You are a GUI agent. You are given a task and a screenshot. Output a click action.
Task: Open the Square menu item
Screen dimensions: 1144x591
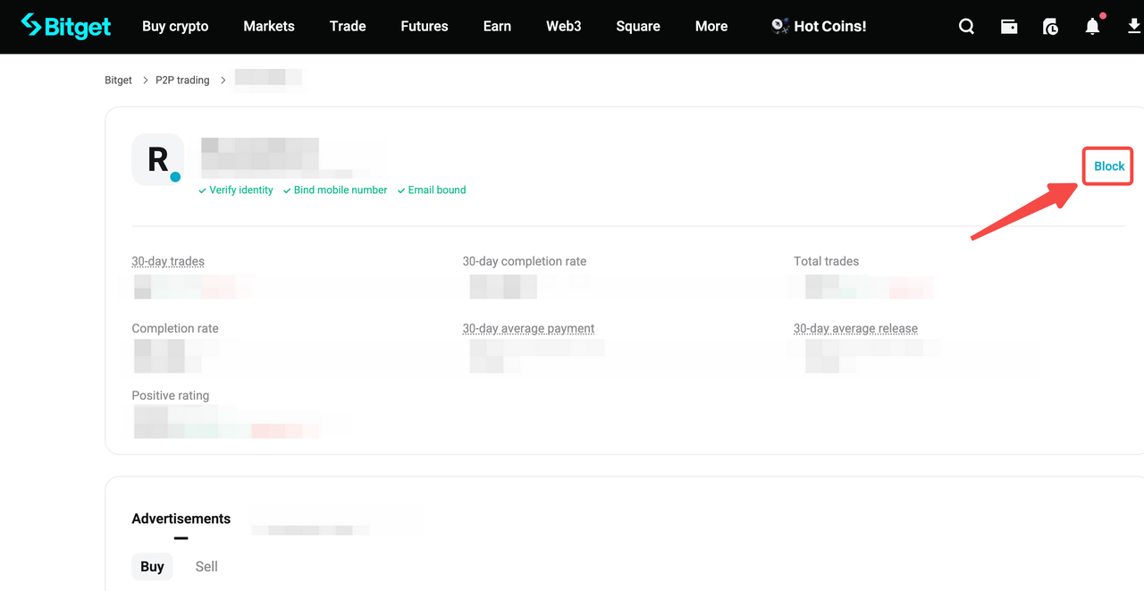point(638,26)
